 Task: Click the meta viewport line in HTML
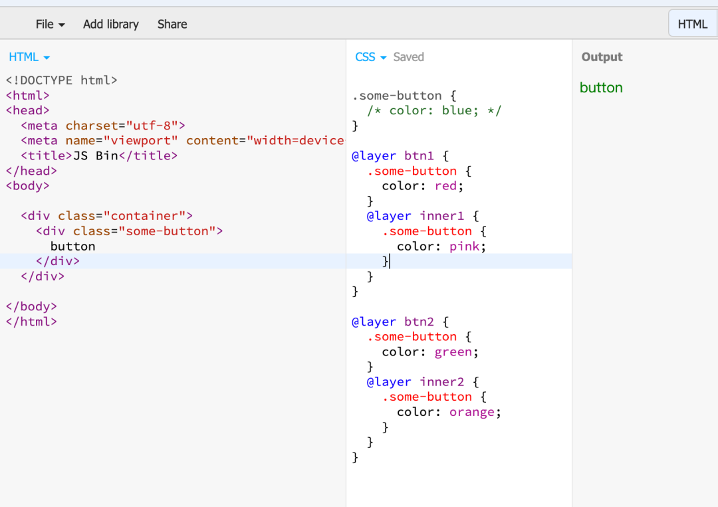coord(182,140)
